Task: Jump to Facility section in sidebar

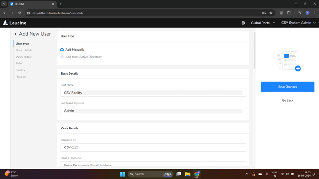Action: click(x=20, y=70)
